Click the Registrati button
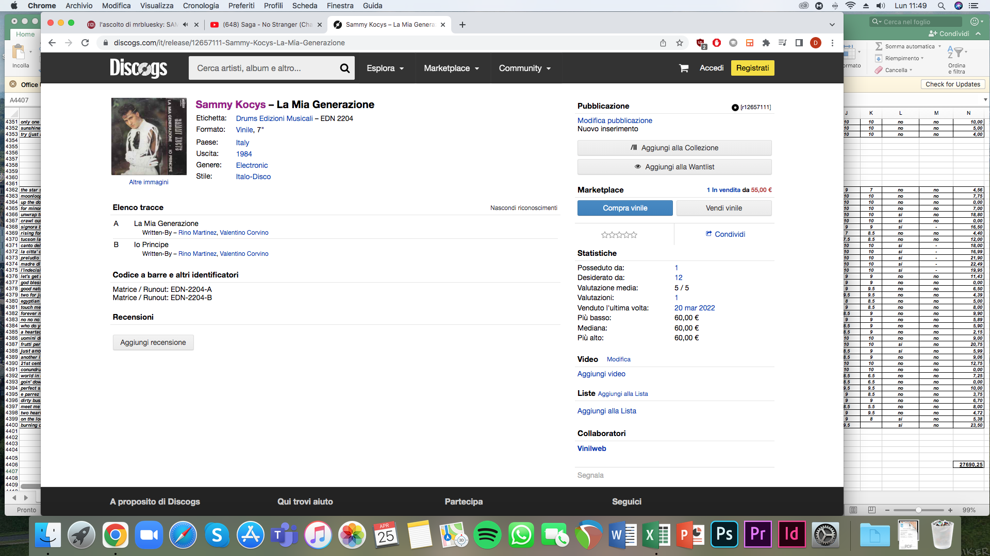The width and height of the screenshot is (990, 556). point(752,68)
